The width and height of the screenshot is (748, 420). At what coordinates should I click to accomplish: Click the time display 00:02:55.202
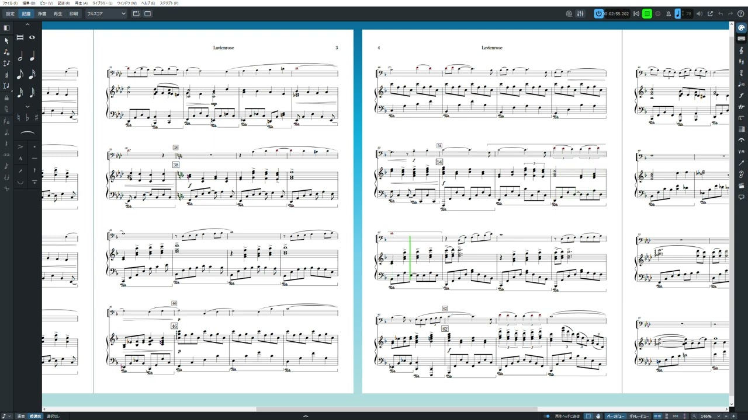(617, 13)
